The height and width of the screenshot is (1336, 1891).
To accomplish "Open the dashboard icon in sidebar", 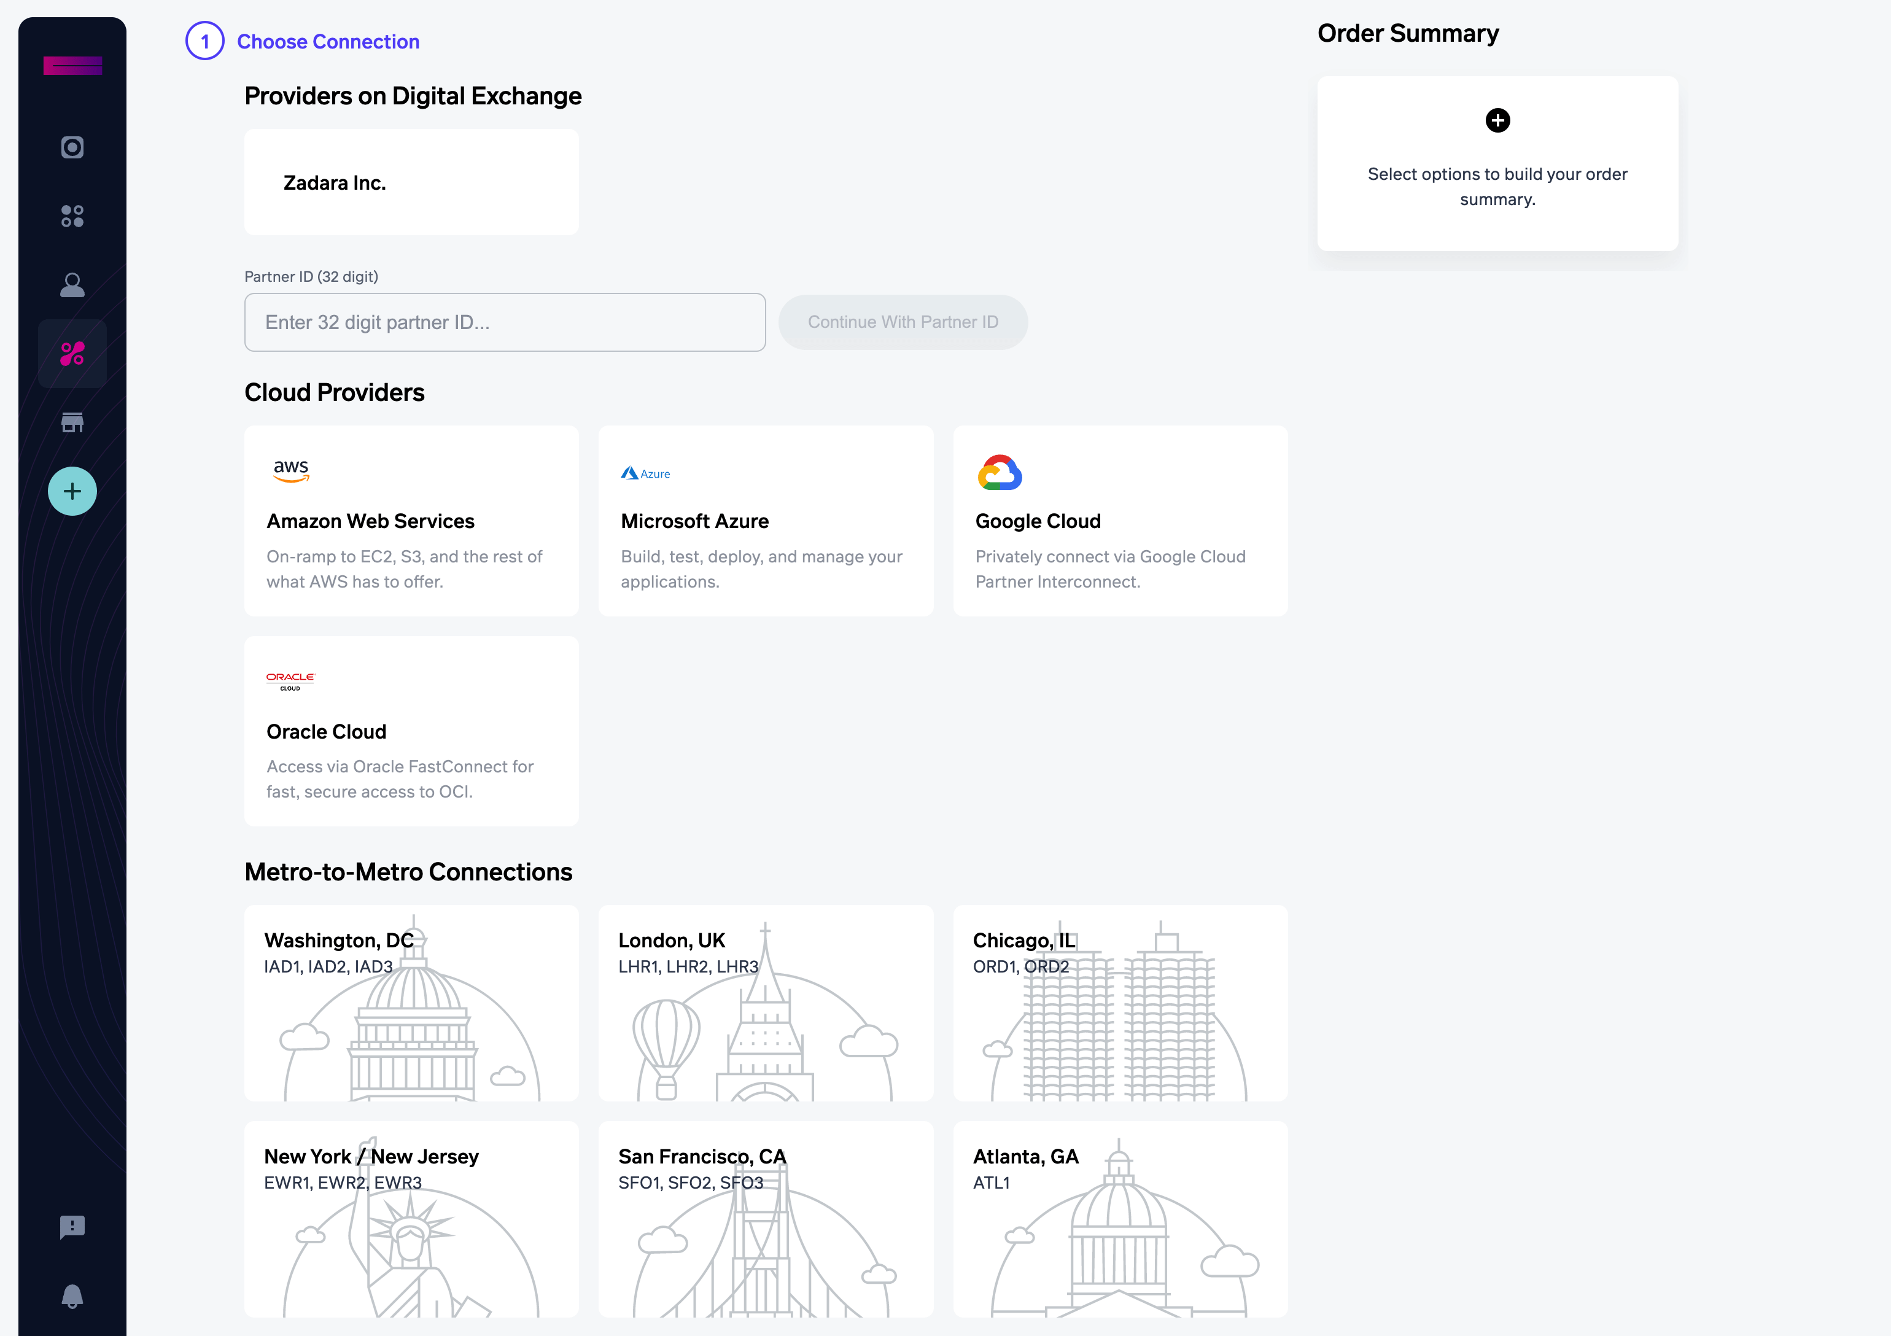I will pyautogui.click(x=72, y=147).
